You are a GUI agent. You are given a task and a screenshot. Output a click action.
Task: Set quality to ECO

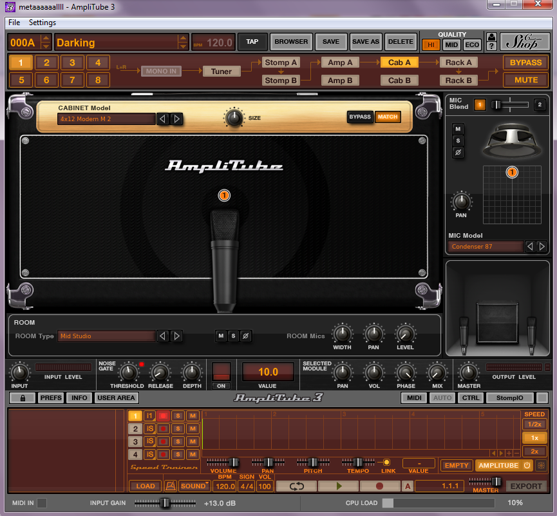(472, 45)
